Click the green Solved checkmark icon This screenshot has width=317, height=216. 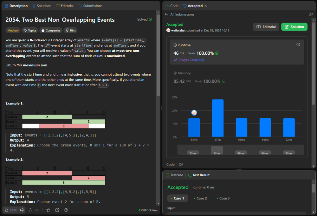pyautogui.click(x=150, y=19)
